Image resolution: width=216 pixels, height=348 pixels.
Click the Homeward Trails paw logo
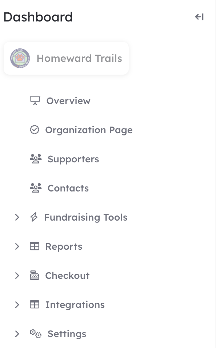pyautogui.click(x=20, y=58)
